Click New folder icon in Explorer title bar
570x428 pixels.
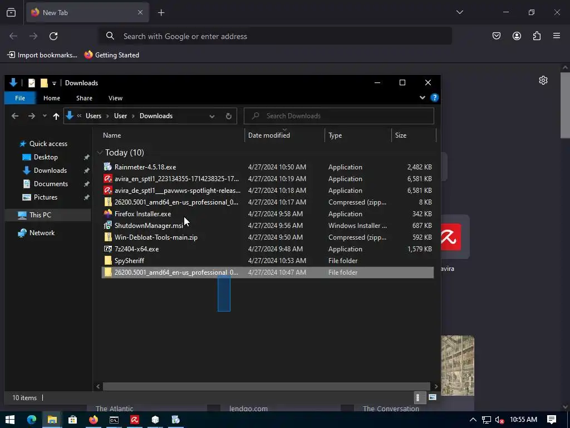click(x=44, y=83)
